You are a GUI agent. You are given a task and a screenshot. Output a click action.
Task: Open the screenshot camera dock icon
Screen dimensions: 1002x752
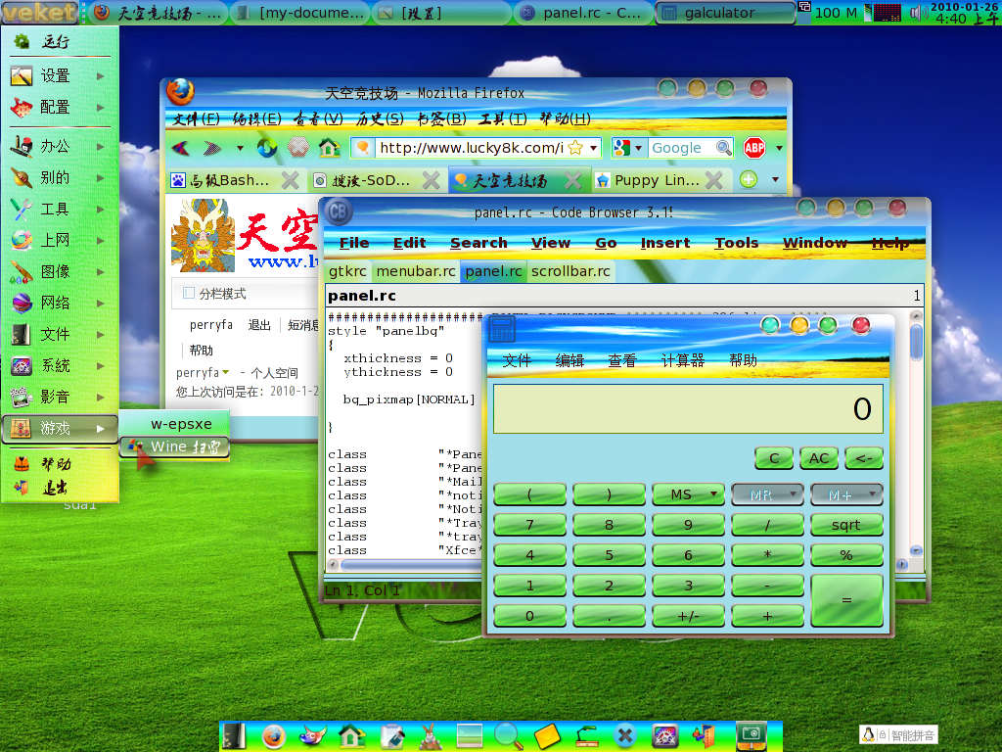tap(751, 736)
